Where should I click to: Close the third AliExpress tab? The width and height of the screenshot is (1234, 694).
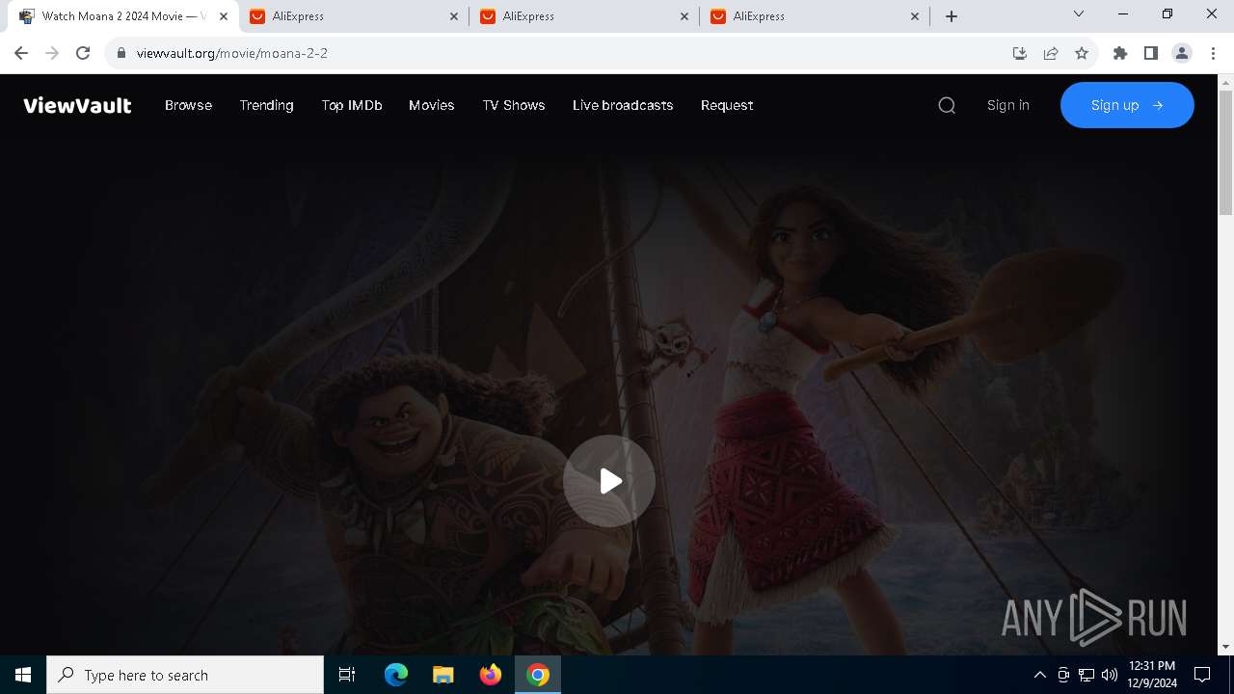click(x=916, y=16)
